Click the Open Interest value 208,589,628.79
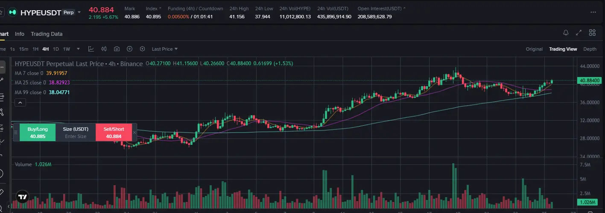Screen dimensions: 605x213 (374, 17)
